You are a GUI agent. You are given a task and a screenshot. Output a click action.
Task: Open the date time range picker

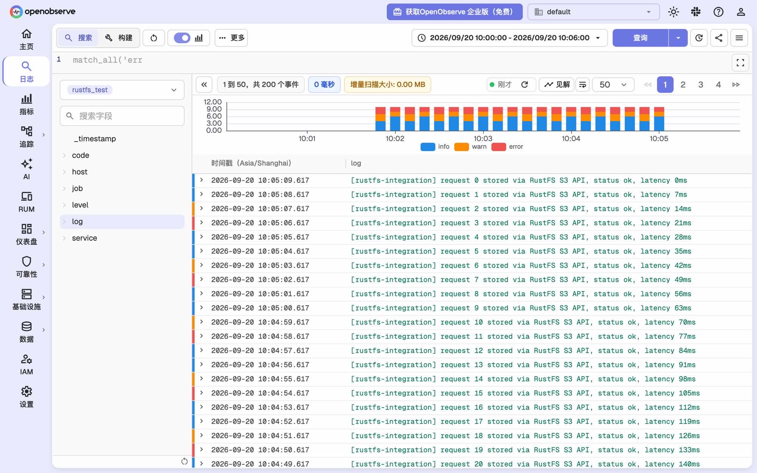pos(509,38)
